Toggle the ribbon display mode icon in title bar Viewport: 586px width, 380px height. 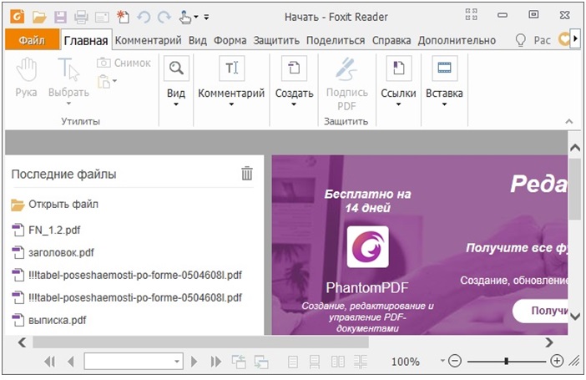point(472,14)
